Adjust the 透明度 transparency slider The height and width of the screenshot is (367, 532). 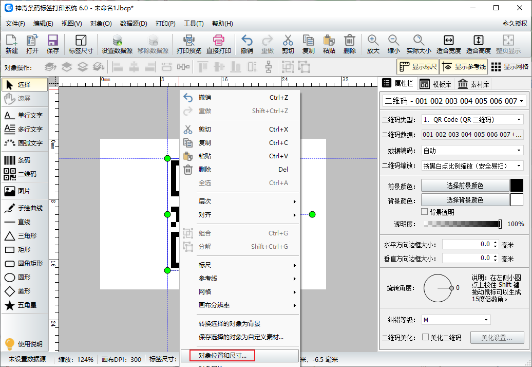click(x=463, y=224)
